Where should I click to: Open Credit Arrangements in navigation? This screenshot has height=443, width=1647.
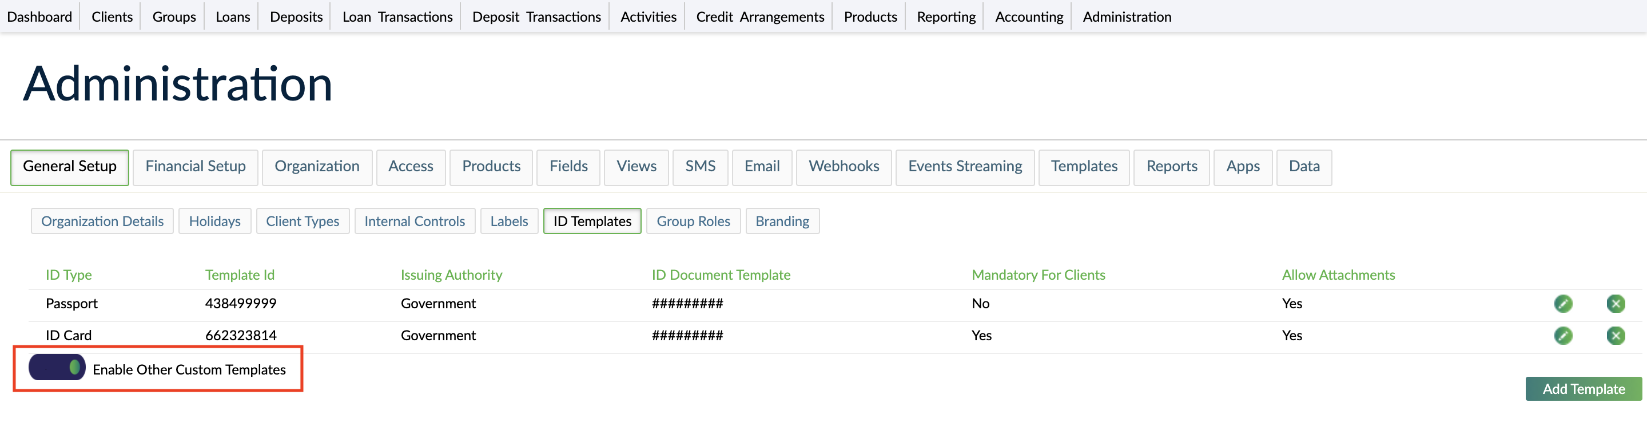[x=759, y=17]
